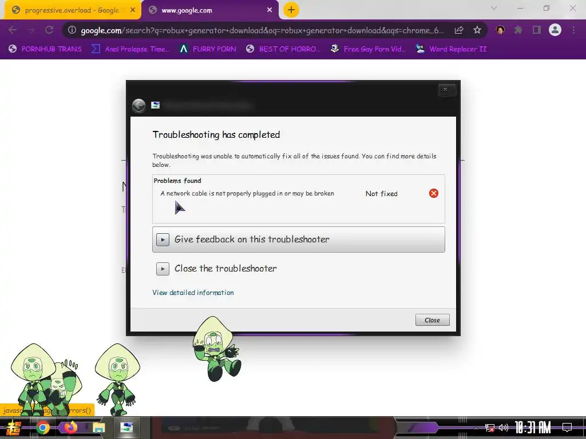Click the 10:31 AM taskbar clock
586x439 pixels.
533,428
